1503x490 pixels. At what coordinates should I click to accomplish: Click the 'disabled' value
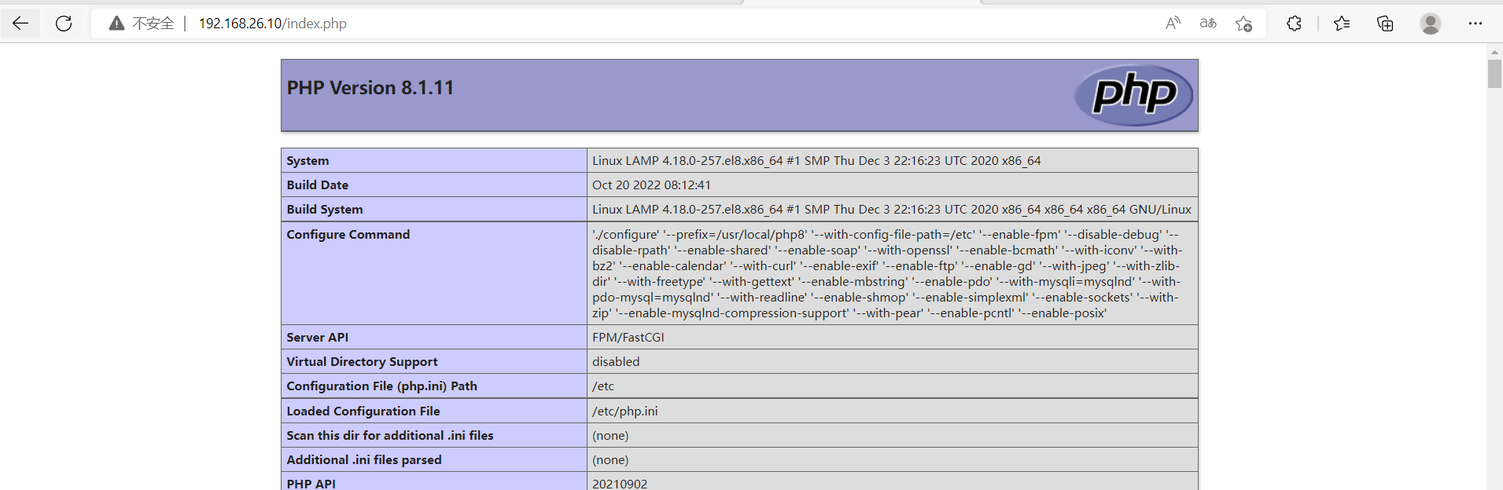click(616, 361)
